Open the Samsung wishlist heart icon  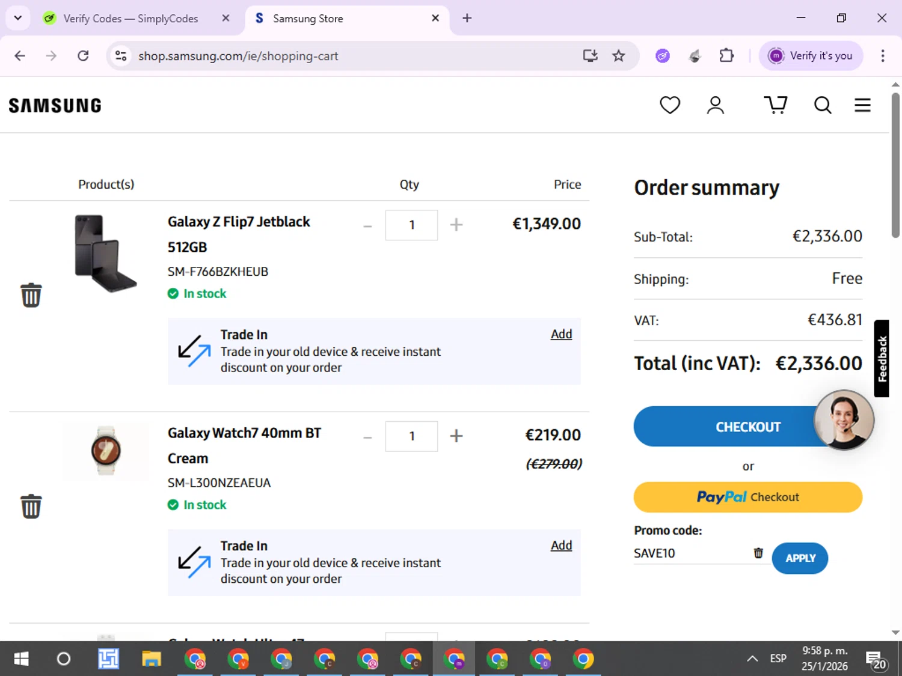pyautogui.click(x=669, y=105)
